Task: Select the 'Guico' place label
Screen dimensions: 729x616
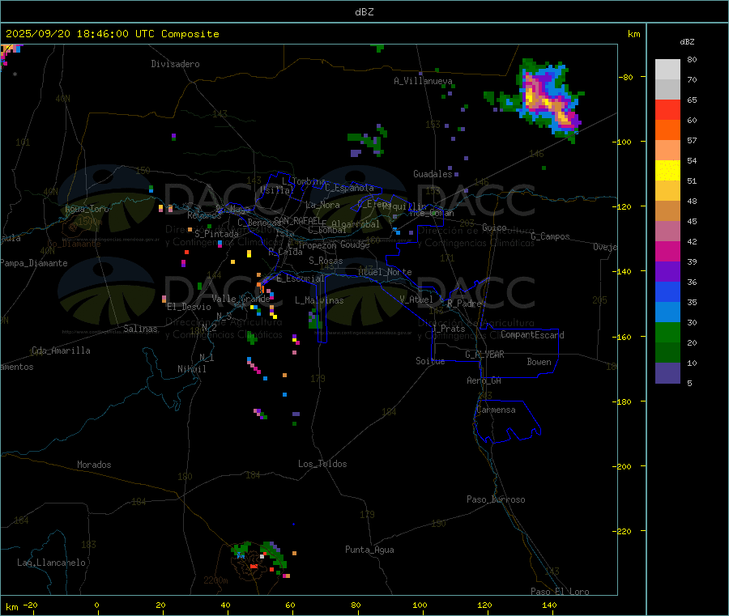Action: tap(494, 227)
